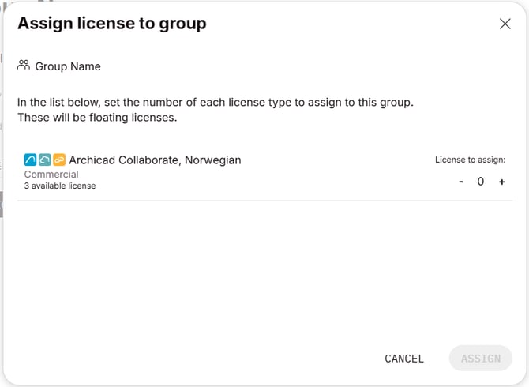Click the orange chain-link product icon
529x387 pixels.
coord(59,160)
